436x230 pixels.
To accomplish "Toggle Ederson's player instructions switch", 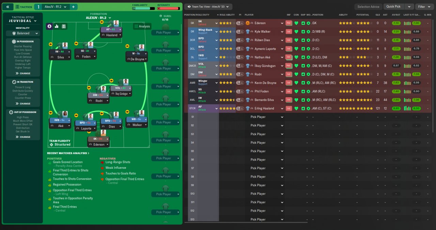I will [240, 23].
